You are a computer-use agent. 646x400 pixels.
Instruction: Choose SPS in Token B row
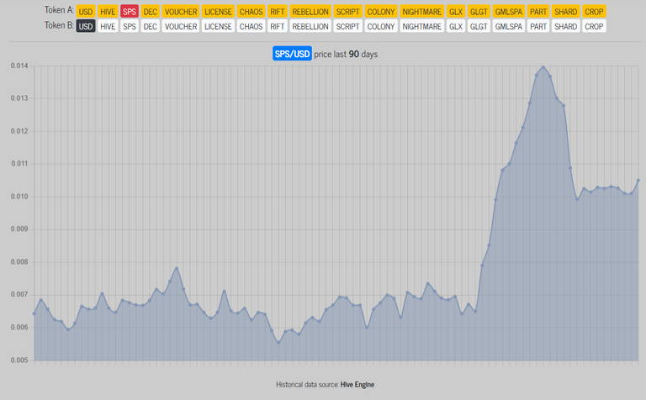pos(130,26)
